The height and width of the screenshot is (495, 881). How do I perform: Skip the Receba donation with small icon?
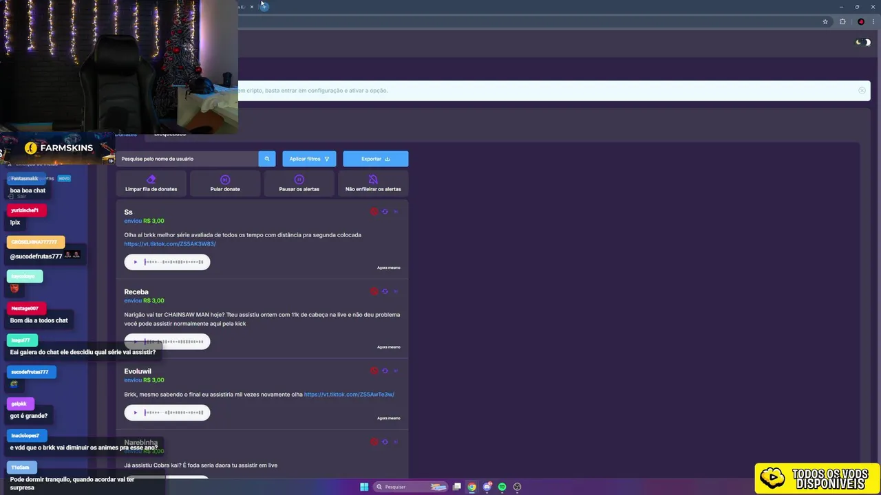coord(396,291)
